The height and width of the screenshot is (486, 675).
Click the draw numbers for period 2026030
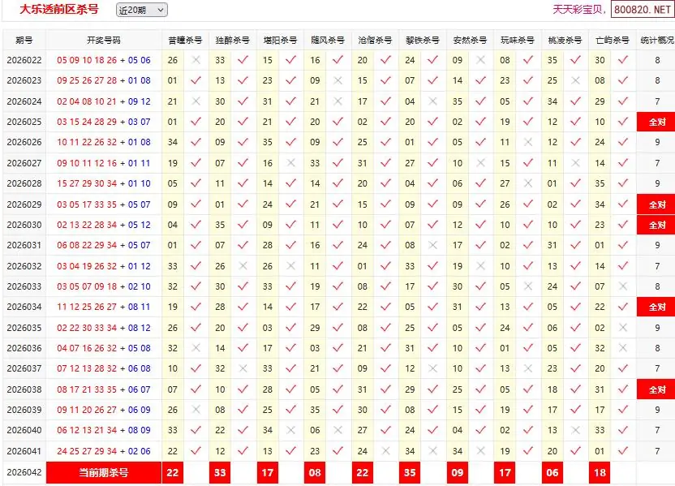point(104,225)
